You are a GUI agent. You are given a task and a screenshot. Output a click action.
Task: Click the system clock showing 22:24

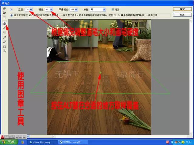tap(189, 142)
